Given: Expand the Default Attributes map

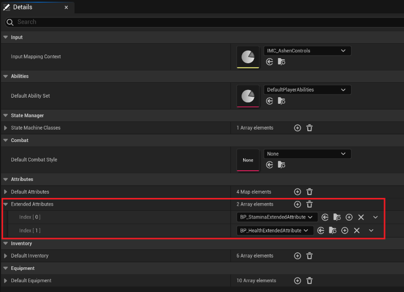Looking at the screenshot, I should pyautogui.click(x=6, y=192).
